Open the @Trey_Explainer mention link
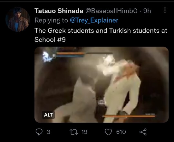 click(94, 20)
